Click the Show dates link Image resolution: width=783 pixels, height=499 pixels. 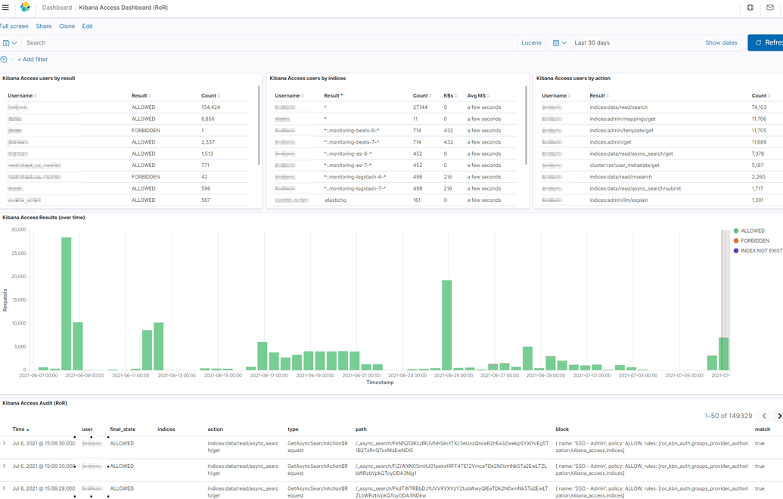720,42
